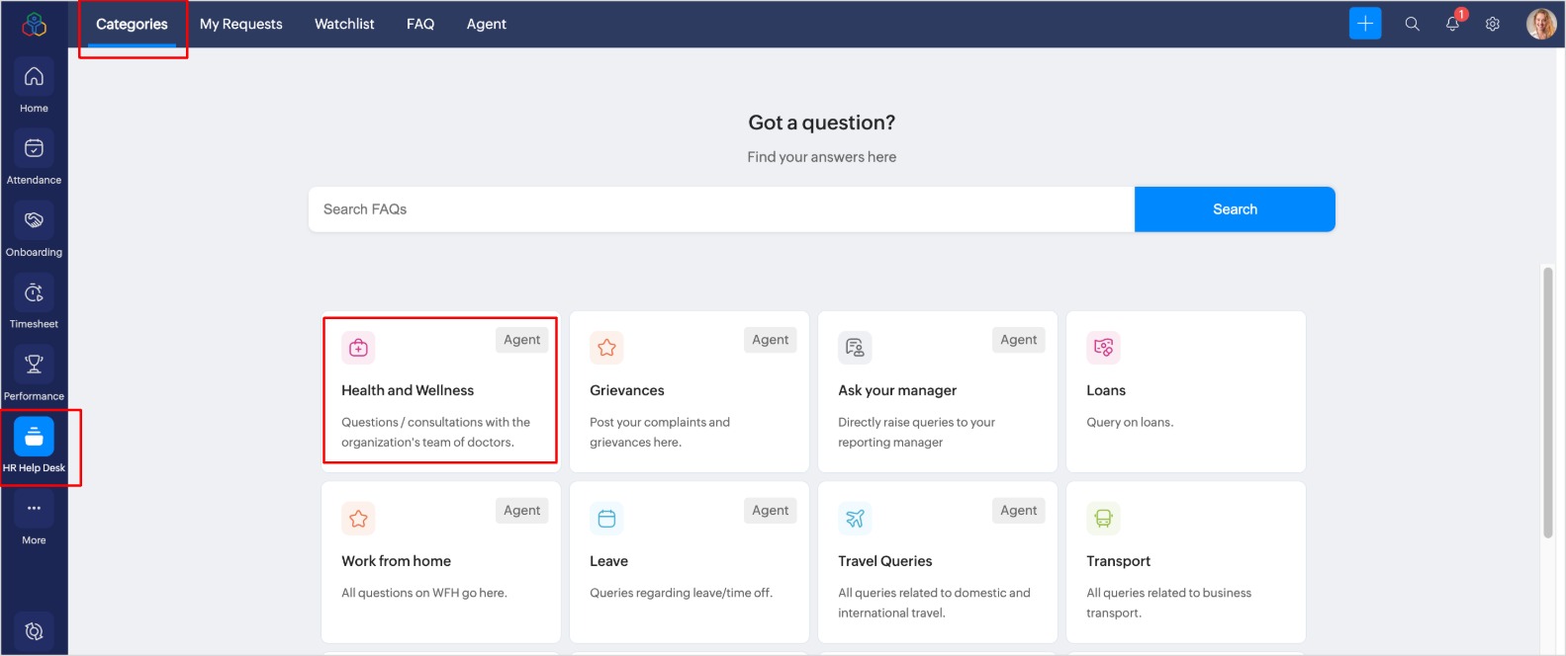Select the Performance trophy icon
Image resolution: width=1566 pixels, height=656 pixels.
tap(34, 366)
